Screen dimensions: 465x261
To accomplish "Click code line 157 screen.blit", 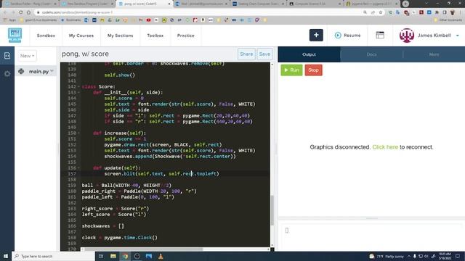I will [x=161, y=174].
